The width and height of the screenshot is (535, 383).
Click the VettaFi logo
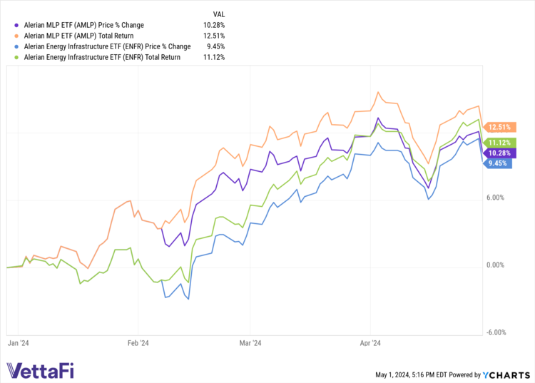point(40,371)
